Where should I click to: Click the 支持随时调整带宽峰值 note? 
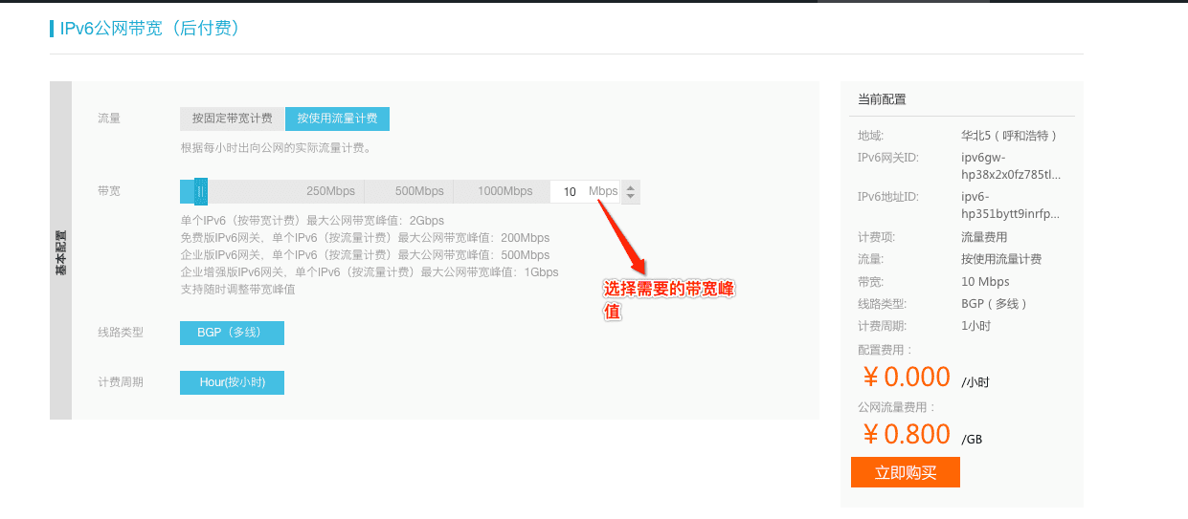click(x=237, y=289)
